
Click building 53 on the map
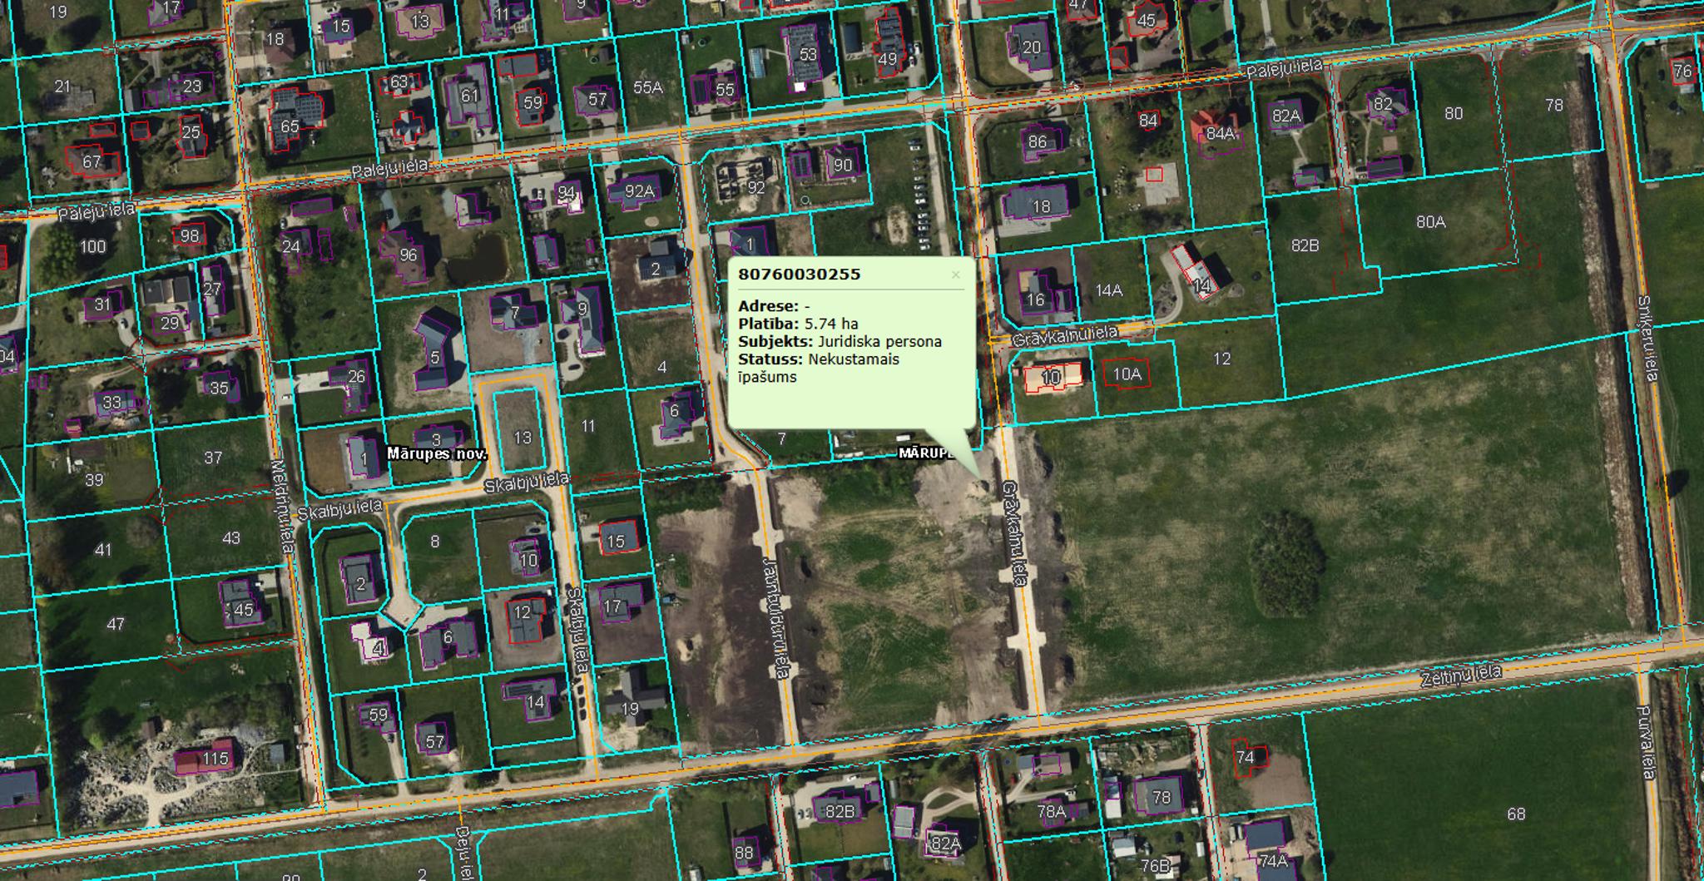point(807,54)
